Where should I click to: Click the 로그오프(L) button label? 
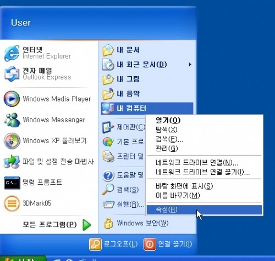tap(120, 244)
